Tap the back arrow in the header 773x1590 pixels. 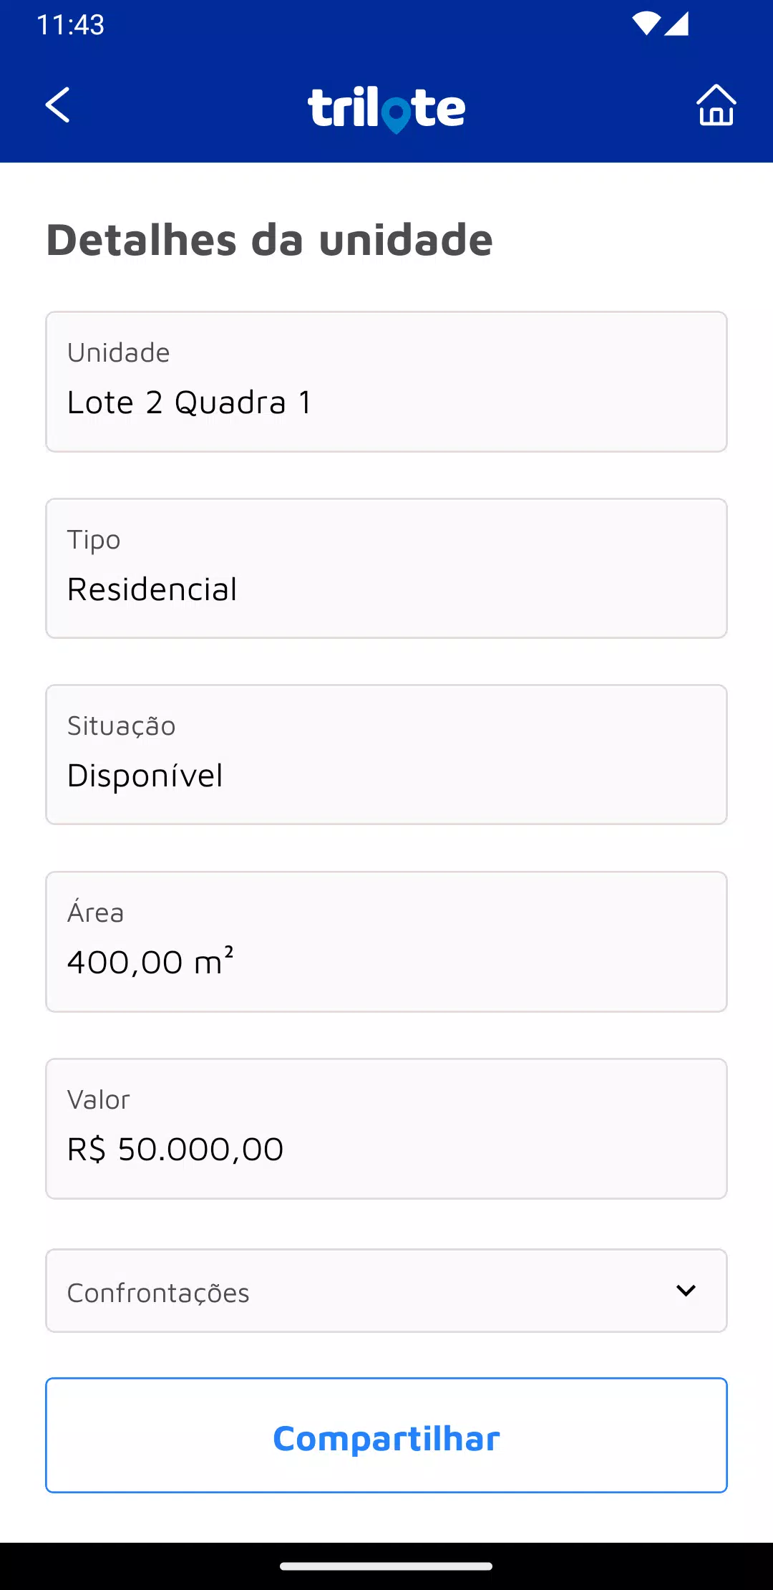click(58, 105)
